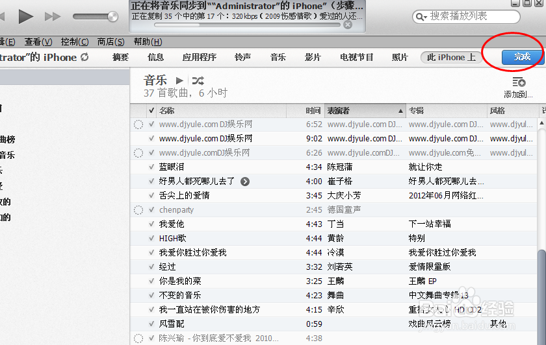Switch to the 铃声 tab
Screen dimensions: 546x345
coord(242,57)
